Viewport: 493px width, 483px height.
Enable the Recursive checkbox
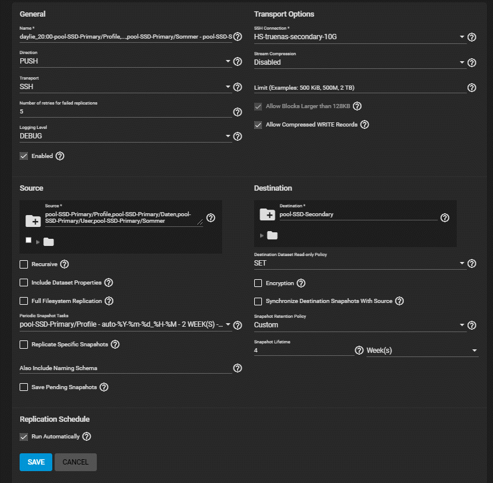pyautogui.click(x=24, y=264)
